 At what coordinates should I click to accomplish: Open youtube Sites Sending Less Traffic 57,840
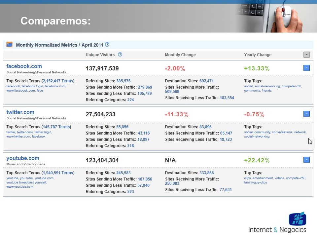point(143,185)
